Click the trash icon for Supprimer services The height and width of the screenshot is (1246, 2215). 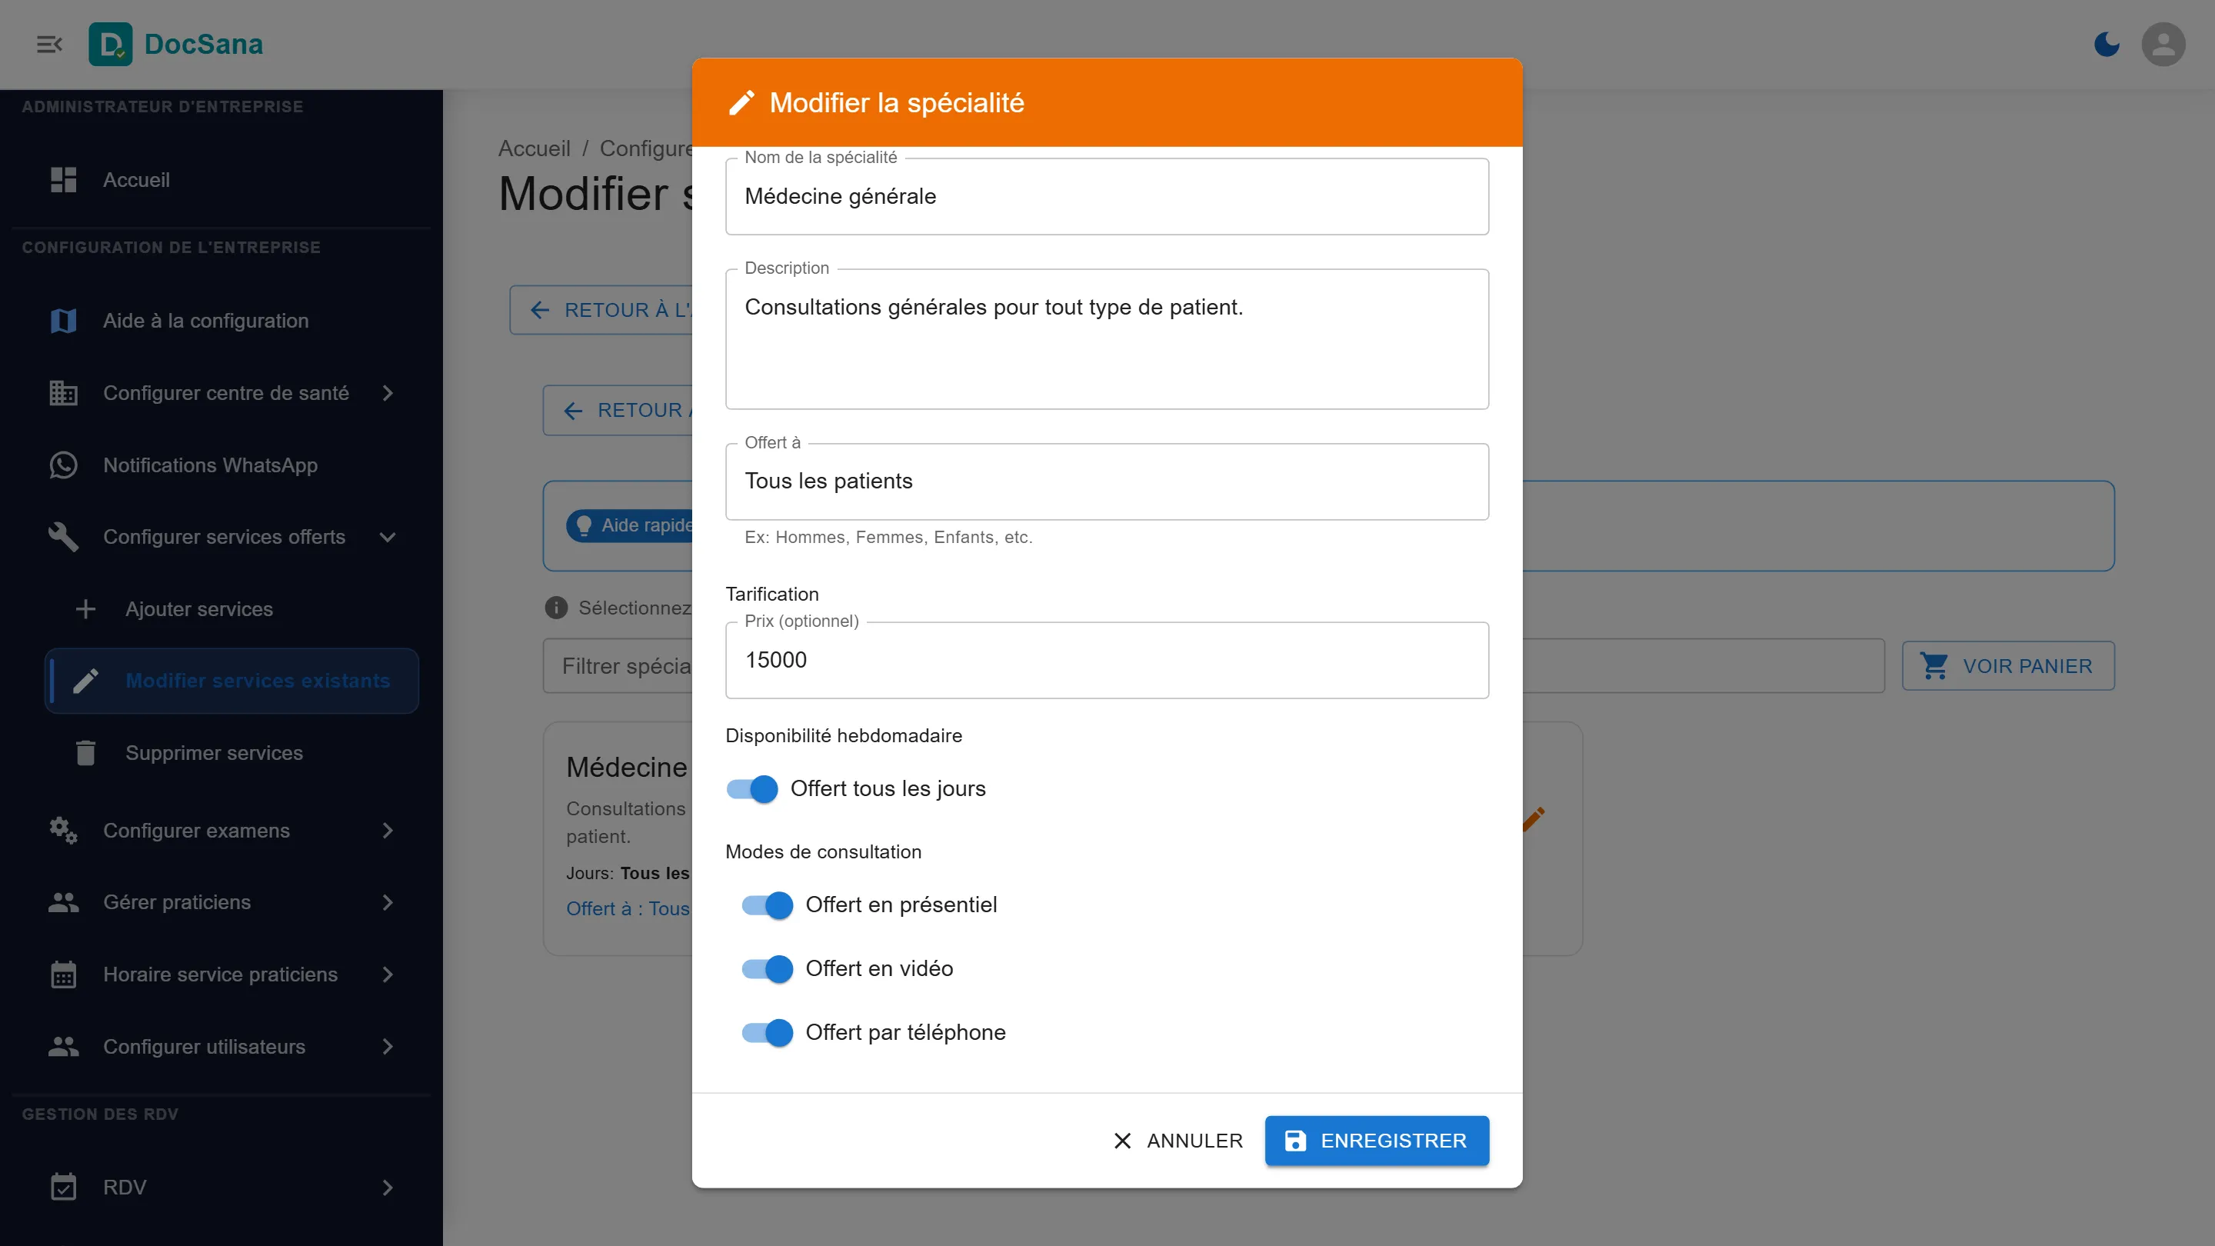[85, 752]
